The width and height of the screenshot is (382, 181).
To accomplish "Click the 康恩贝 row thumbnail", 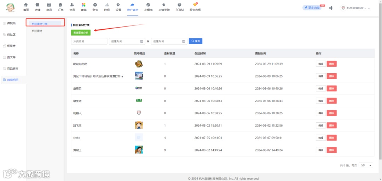I will point(139,88).
